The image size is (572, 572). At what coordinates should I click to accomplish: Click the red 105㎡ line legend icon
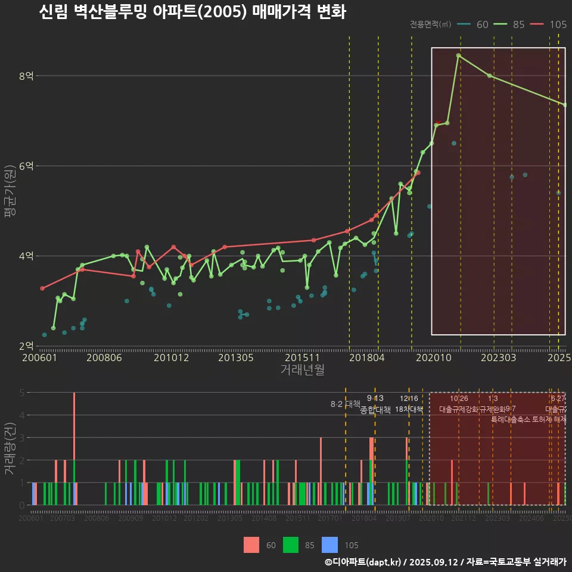pos(538,24)
